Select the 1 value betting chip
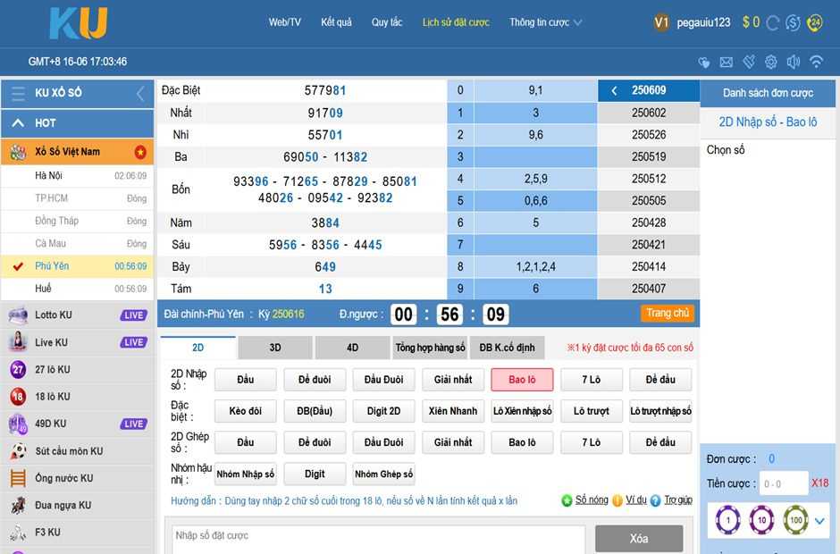This screenshot has width=840, height=554. (728, 520)
